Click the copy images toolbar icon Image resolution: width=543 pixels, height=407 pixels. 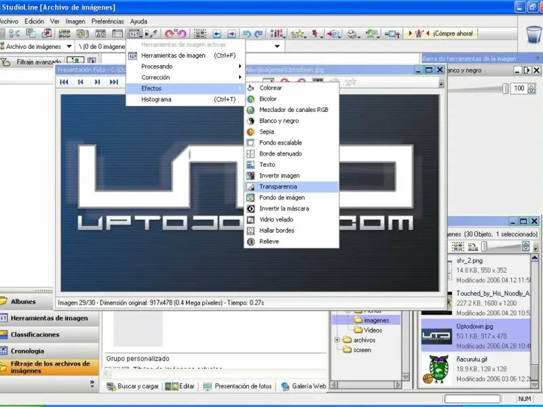pyautogui.click(x=31, y=33)
